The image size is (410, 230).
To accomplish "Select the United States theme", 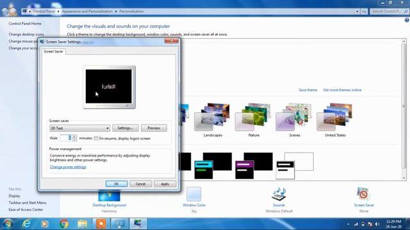I will coord(335,120).
